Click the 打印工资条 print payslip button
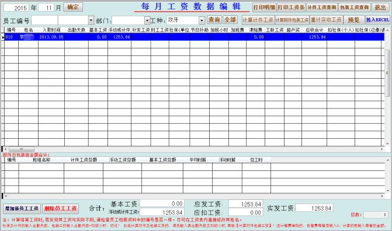Viewport: 392px width, 231px height. pyautogui.click(x=291, y=8)
